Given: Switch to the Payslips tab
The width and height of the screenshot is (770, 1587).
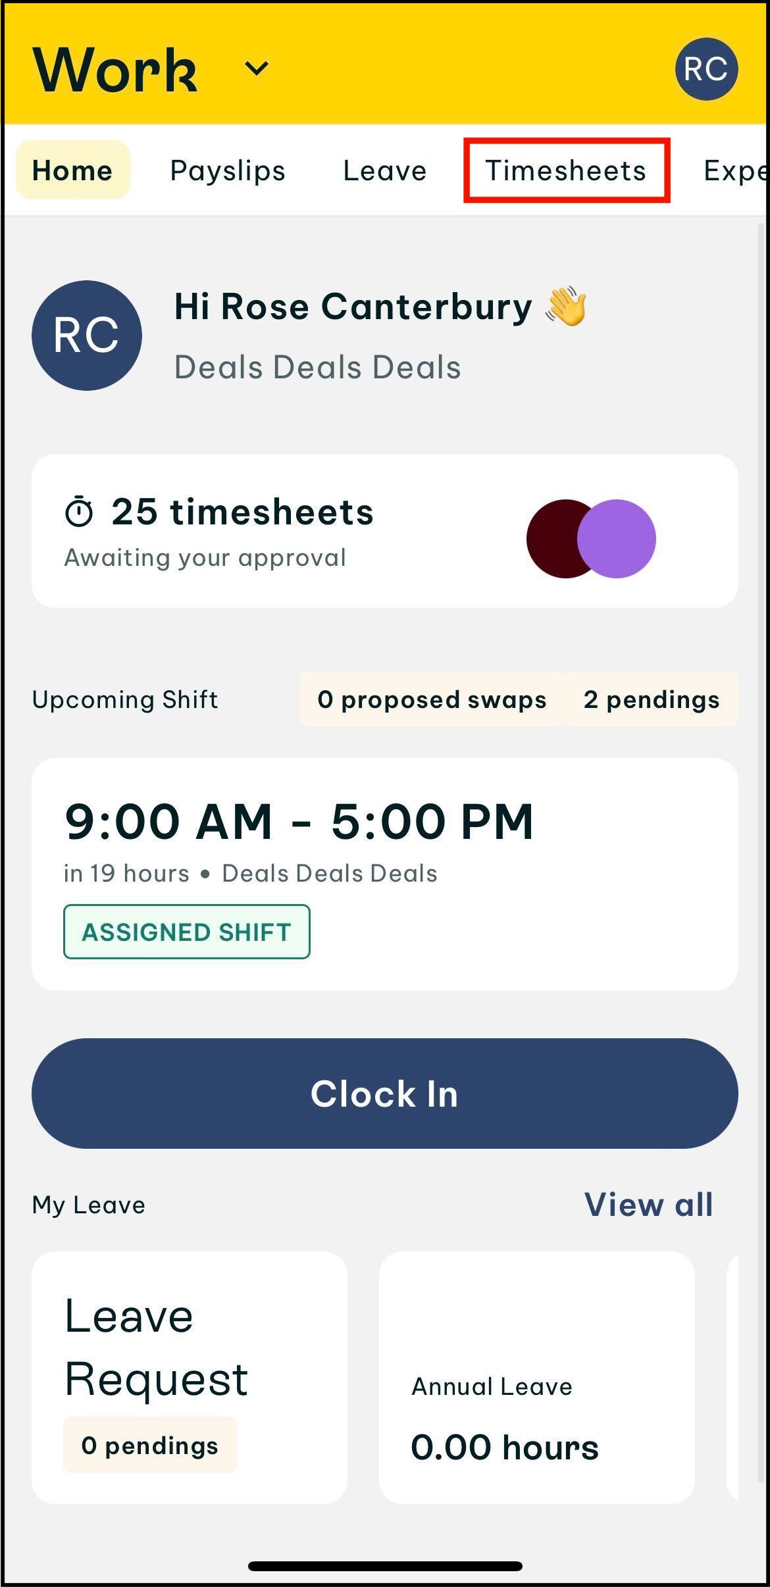Looking at the screenshot, I should pos(228,170).
